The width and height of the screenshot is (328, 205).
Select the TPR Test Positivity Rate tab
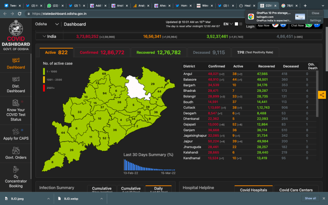255,53
